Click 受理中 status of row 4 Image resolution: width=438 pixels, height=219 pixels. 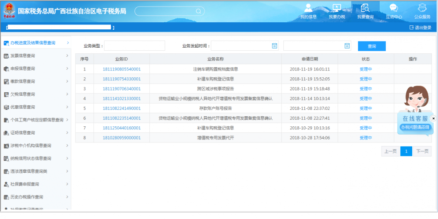(x=365, y=99)
